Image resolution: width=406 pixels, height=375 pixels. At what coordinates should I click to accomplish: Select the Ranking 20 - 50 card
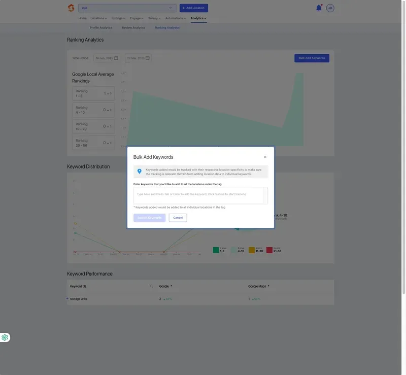[93, 143]
